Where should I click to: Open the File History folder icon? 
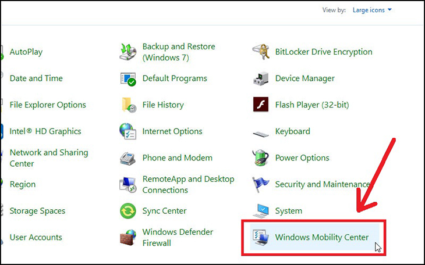click(129, 105)
